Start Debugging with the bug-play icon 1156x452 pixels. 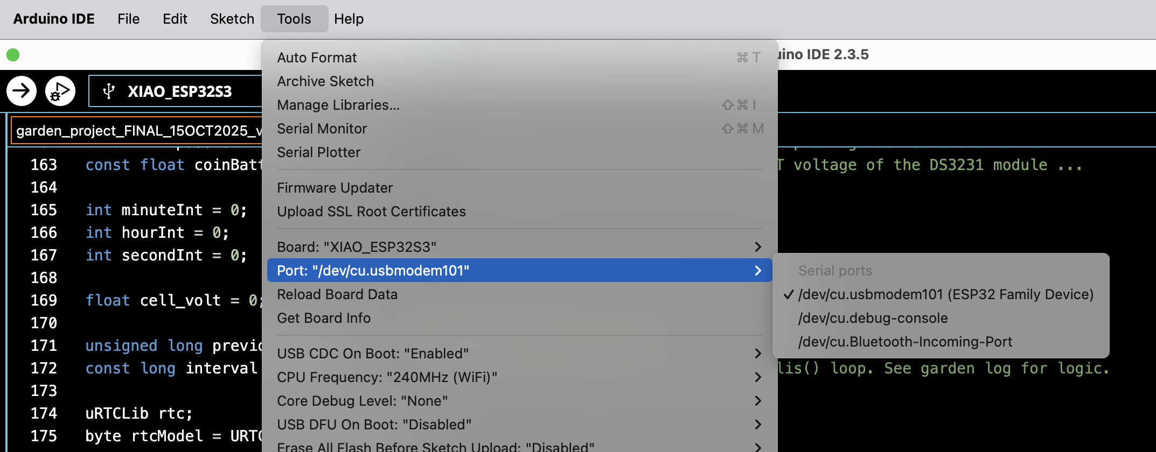click(60, 91)
